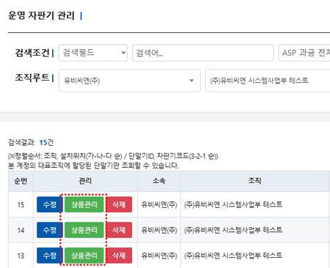Click the 조직루트 label
Image resolution: width=330 pixels, height=268 pixels.
[x=32, y=78]
